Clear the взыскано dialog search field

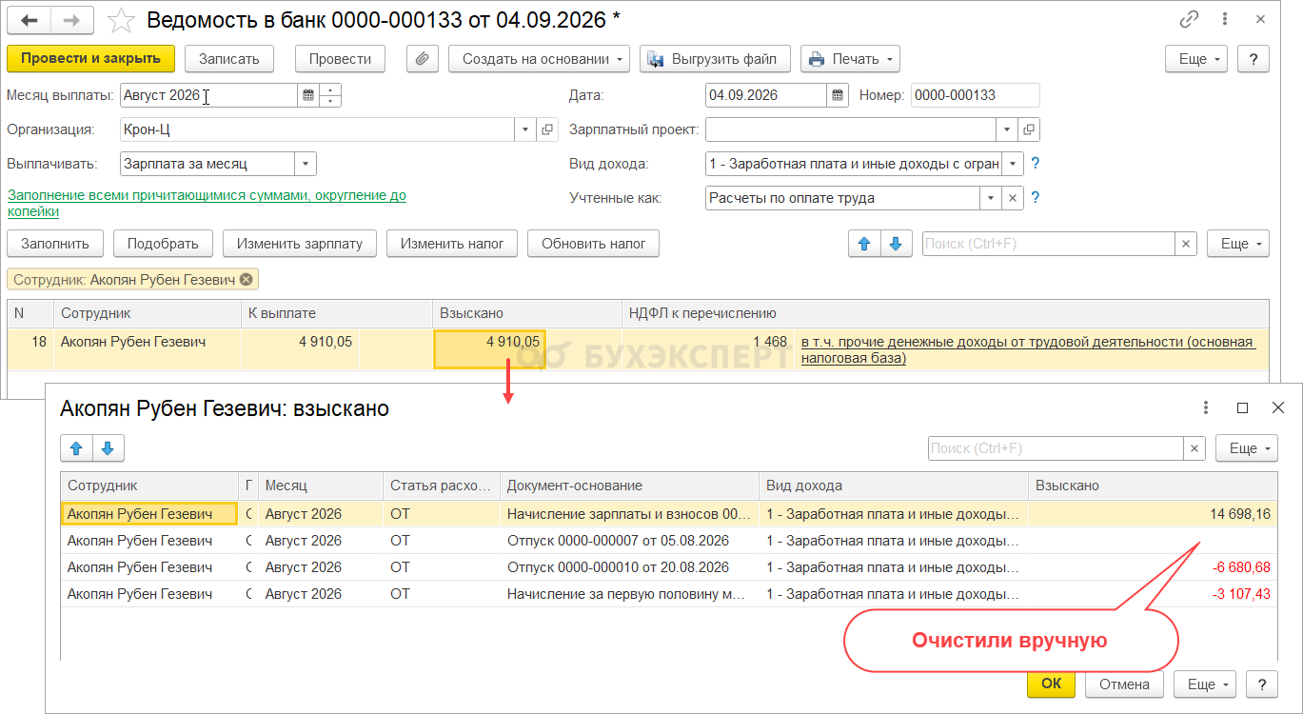click(1194, 448)
